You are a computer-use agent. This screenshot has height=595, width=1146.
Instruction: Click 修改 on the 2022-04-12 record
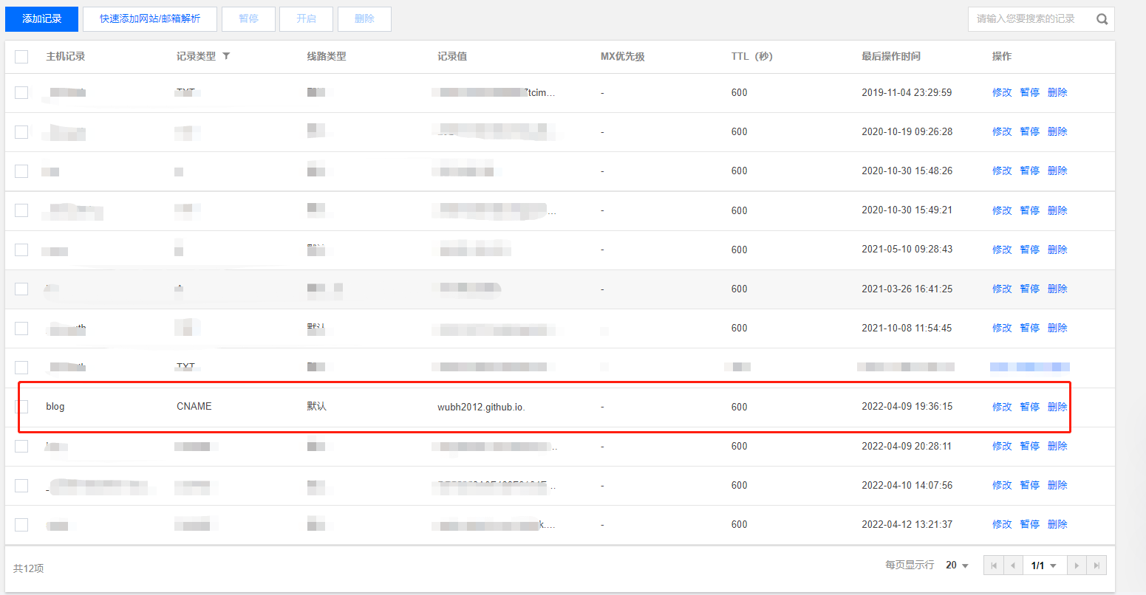click(1002, 524)
